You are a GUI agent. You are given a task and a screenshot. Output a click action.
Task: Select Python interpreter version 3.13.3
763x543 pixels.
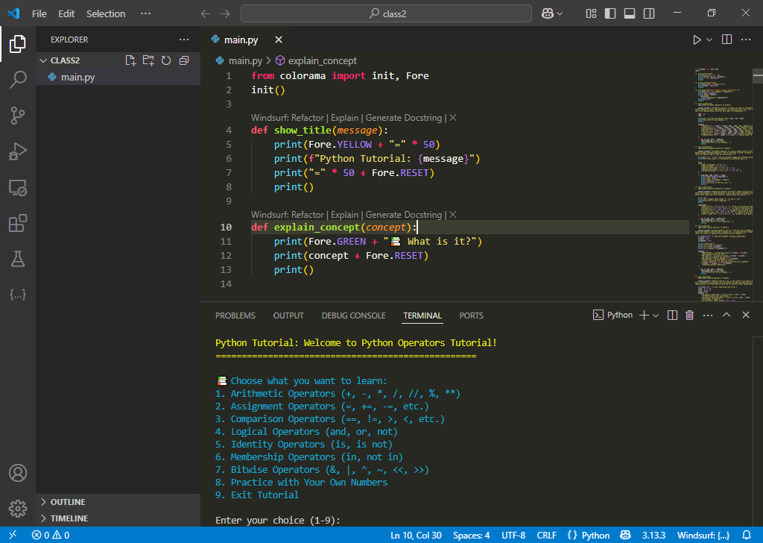pyautogui.click(x=653, y=536)
